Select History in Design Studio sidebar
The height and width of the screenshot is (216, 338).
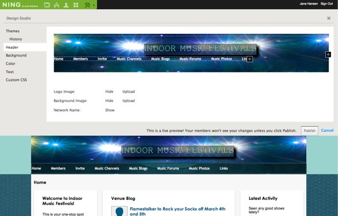pos(16,39)
